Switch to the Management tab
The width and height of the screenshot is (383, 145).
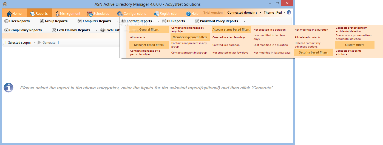pyautogui.click(x=68, y=13)
